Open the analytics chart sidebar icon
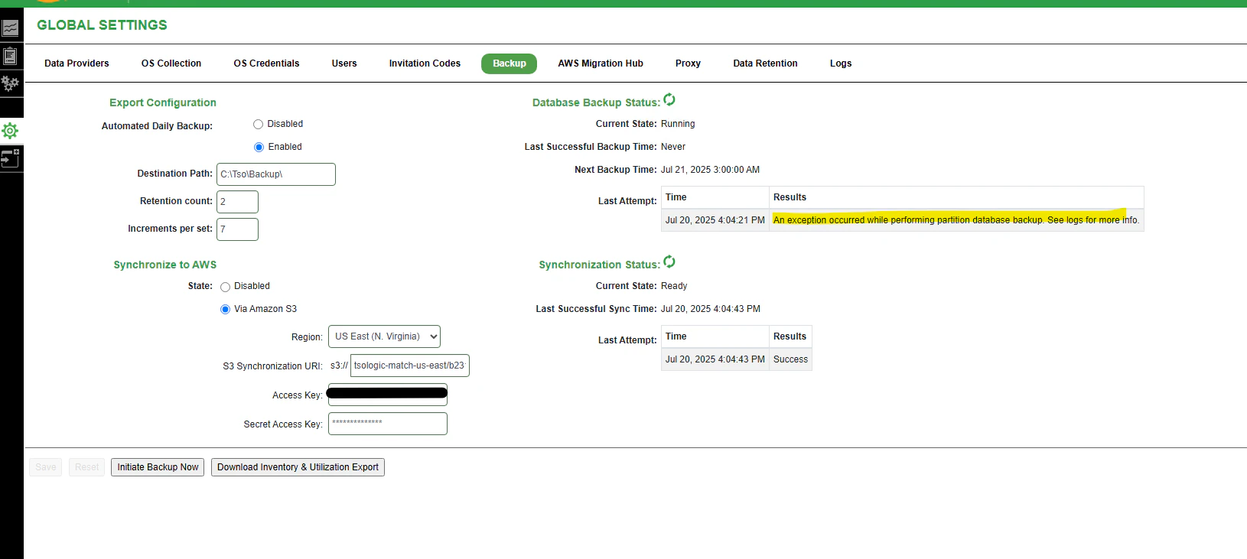 10,28
